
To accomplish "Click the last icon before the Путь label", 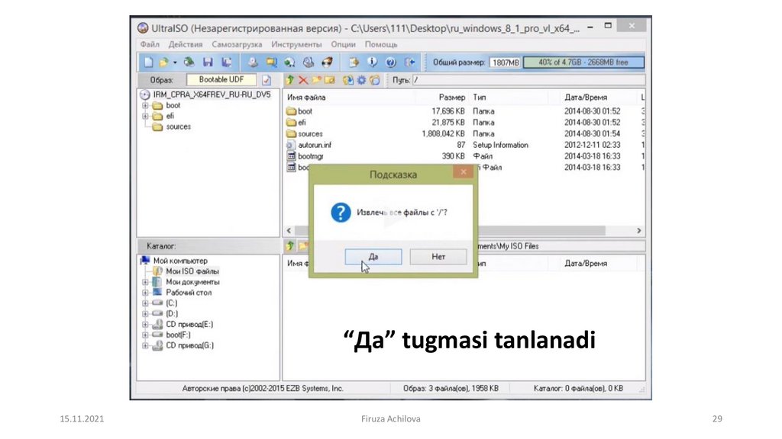I will pos(374,80).
